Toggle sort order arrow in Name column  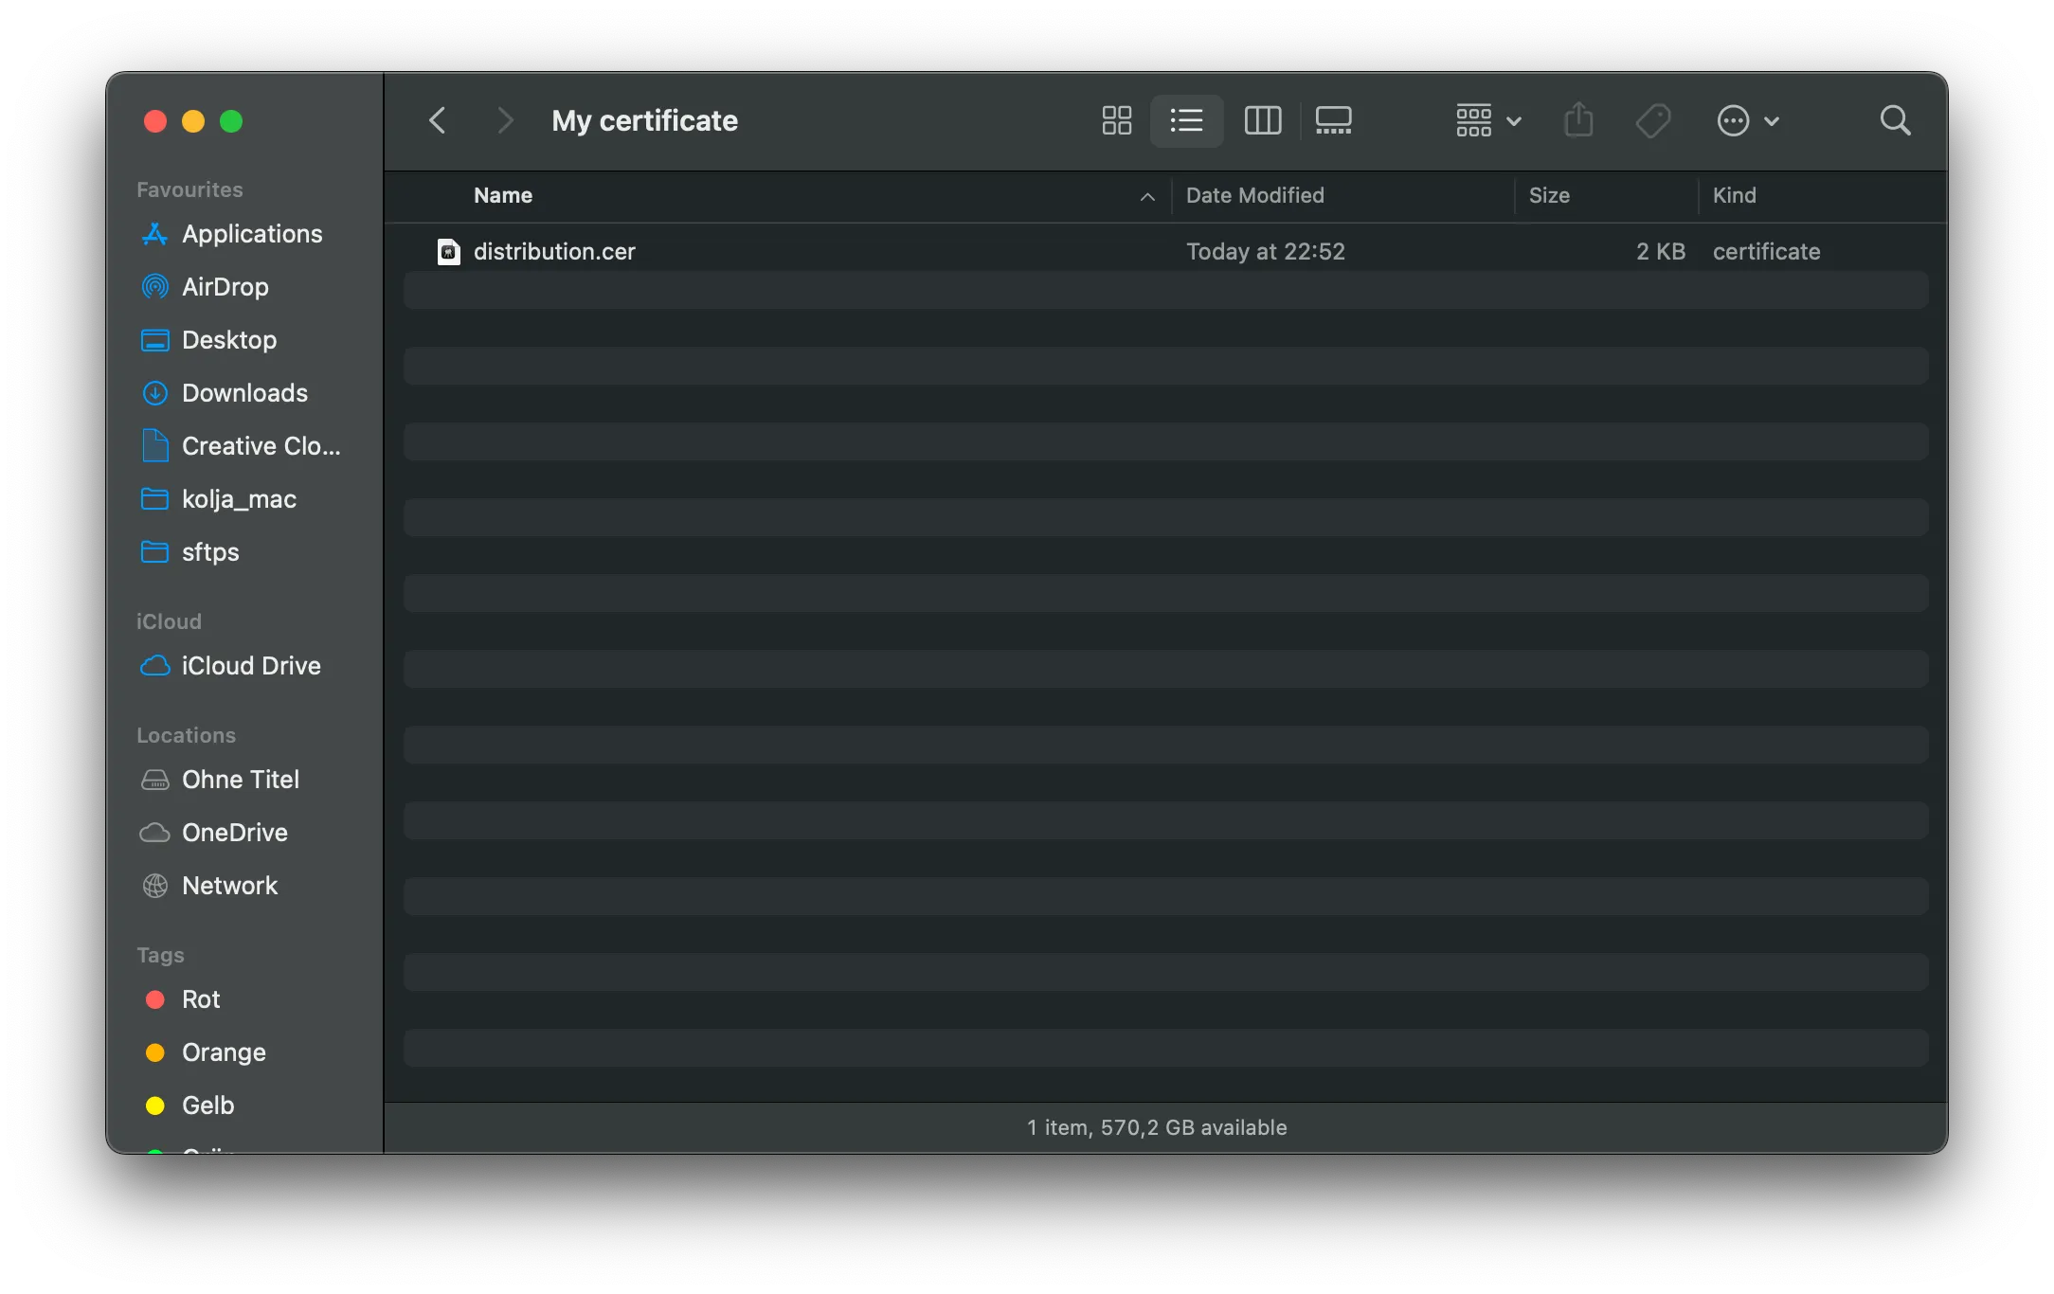[1147, 196]
